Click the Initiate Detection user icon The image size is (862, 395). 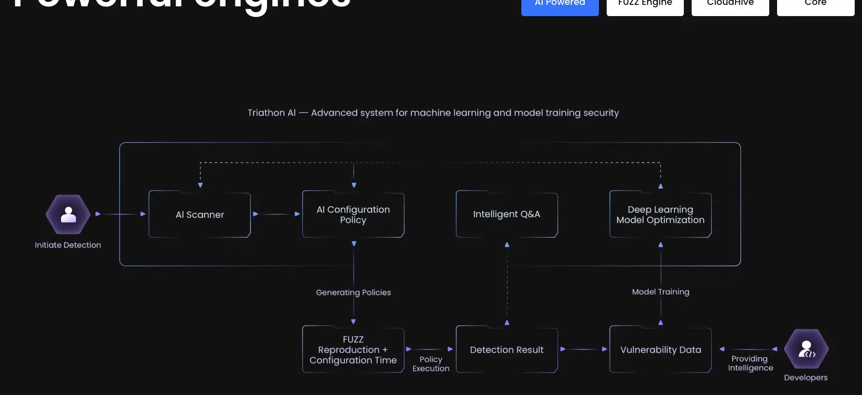(68, 215)
